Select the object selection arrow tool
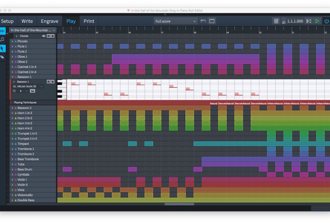The height and width of the screenshot is (223, 330). click(2, 48)
